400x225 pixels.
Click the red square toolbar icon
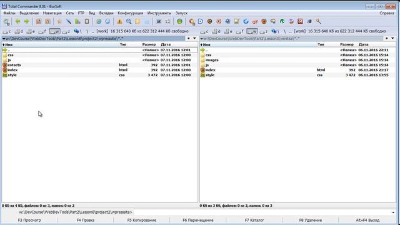300,21
